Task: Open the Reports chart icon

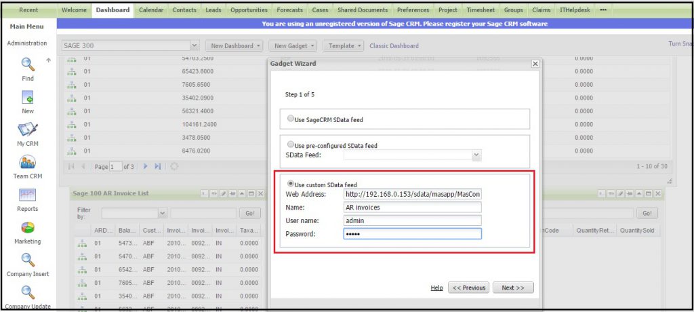Action: click(x=27, y=195)
